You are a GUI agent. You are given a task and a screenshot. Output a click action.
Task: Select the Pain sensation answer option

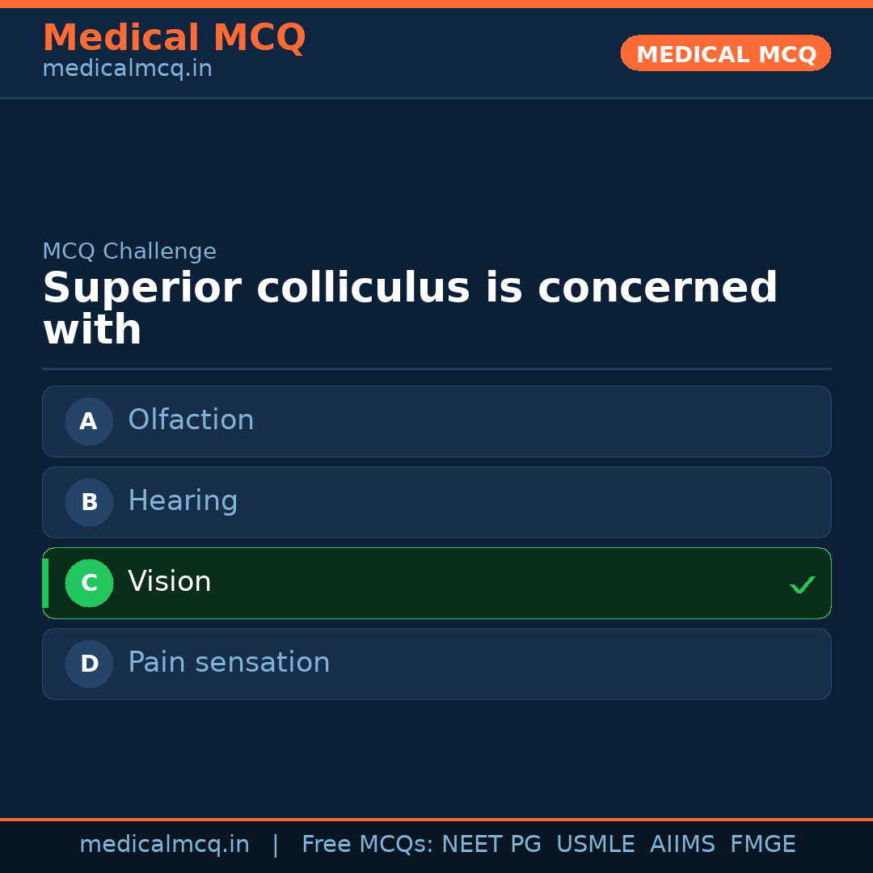pyautogui.click(x=436, y=664)
